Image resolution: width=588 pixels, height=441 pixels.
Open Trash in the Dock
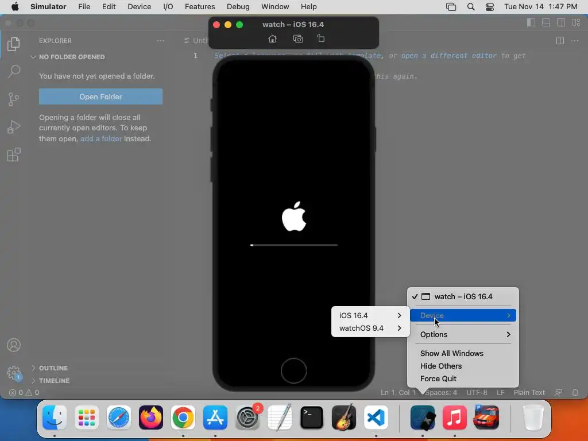[533, 417]
